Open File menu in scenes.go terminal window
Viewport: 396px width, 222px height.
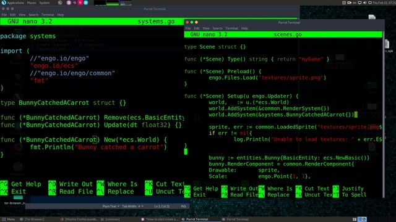188,28
